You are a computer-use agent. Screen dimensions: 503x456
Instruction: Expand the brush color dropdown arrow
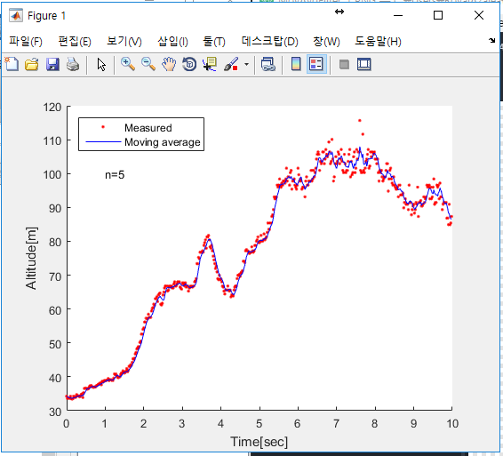pyautogui.click(x=246, y=64)
